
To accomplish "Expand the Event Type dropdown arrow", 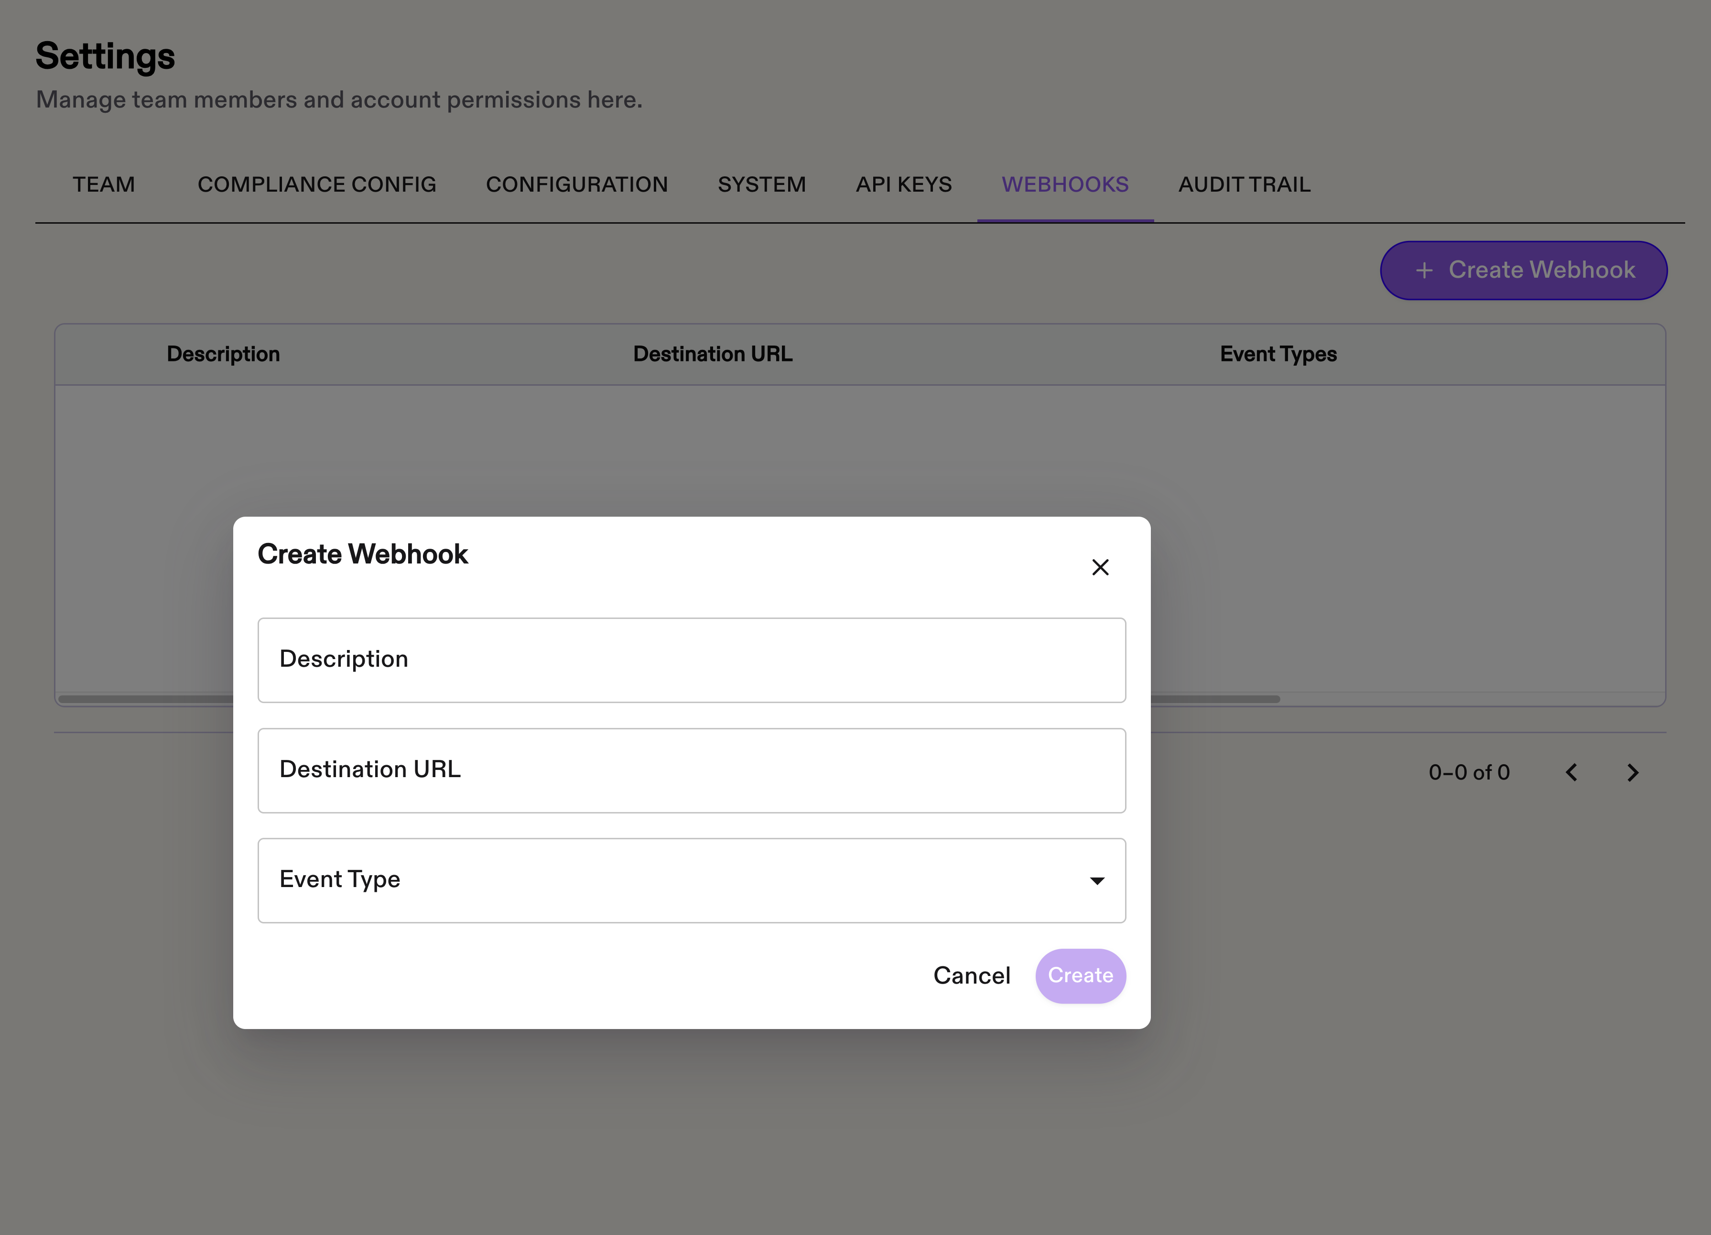I will click(1097, 880).
